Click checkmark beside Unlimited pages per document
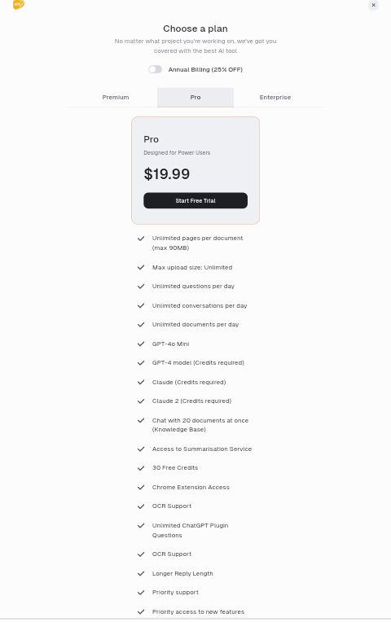 pos(141,239)
